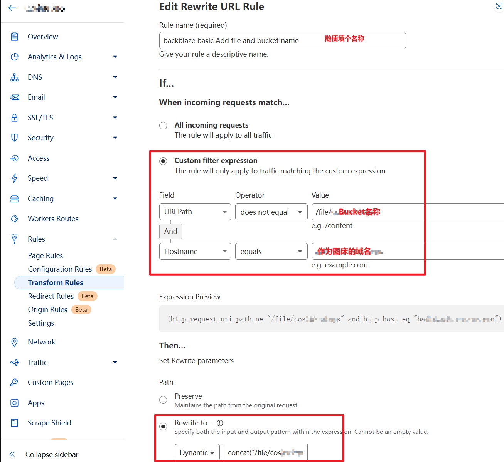Click the info icon beside Rewrite to
The width and height of the screenshot is (504, 462).
pos(220,423)
